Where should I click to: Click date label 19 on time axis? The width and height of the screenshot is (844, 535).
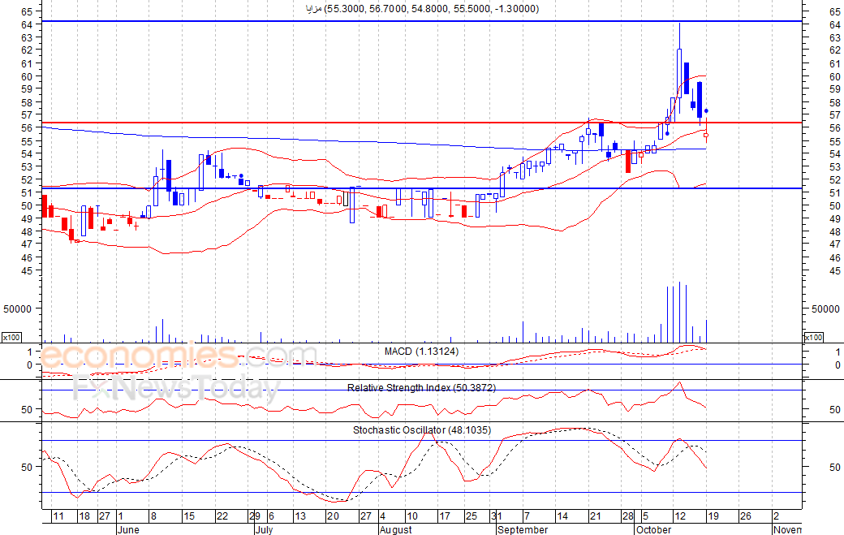pos(713,516)
